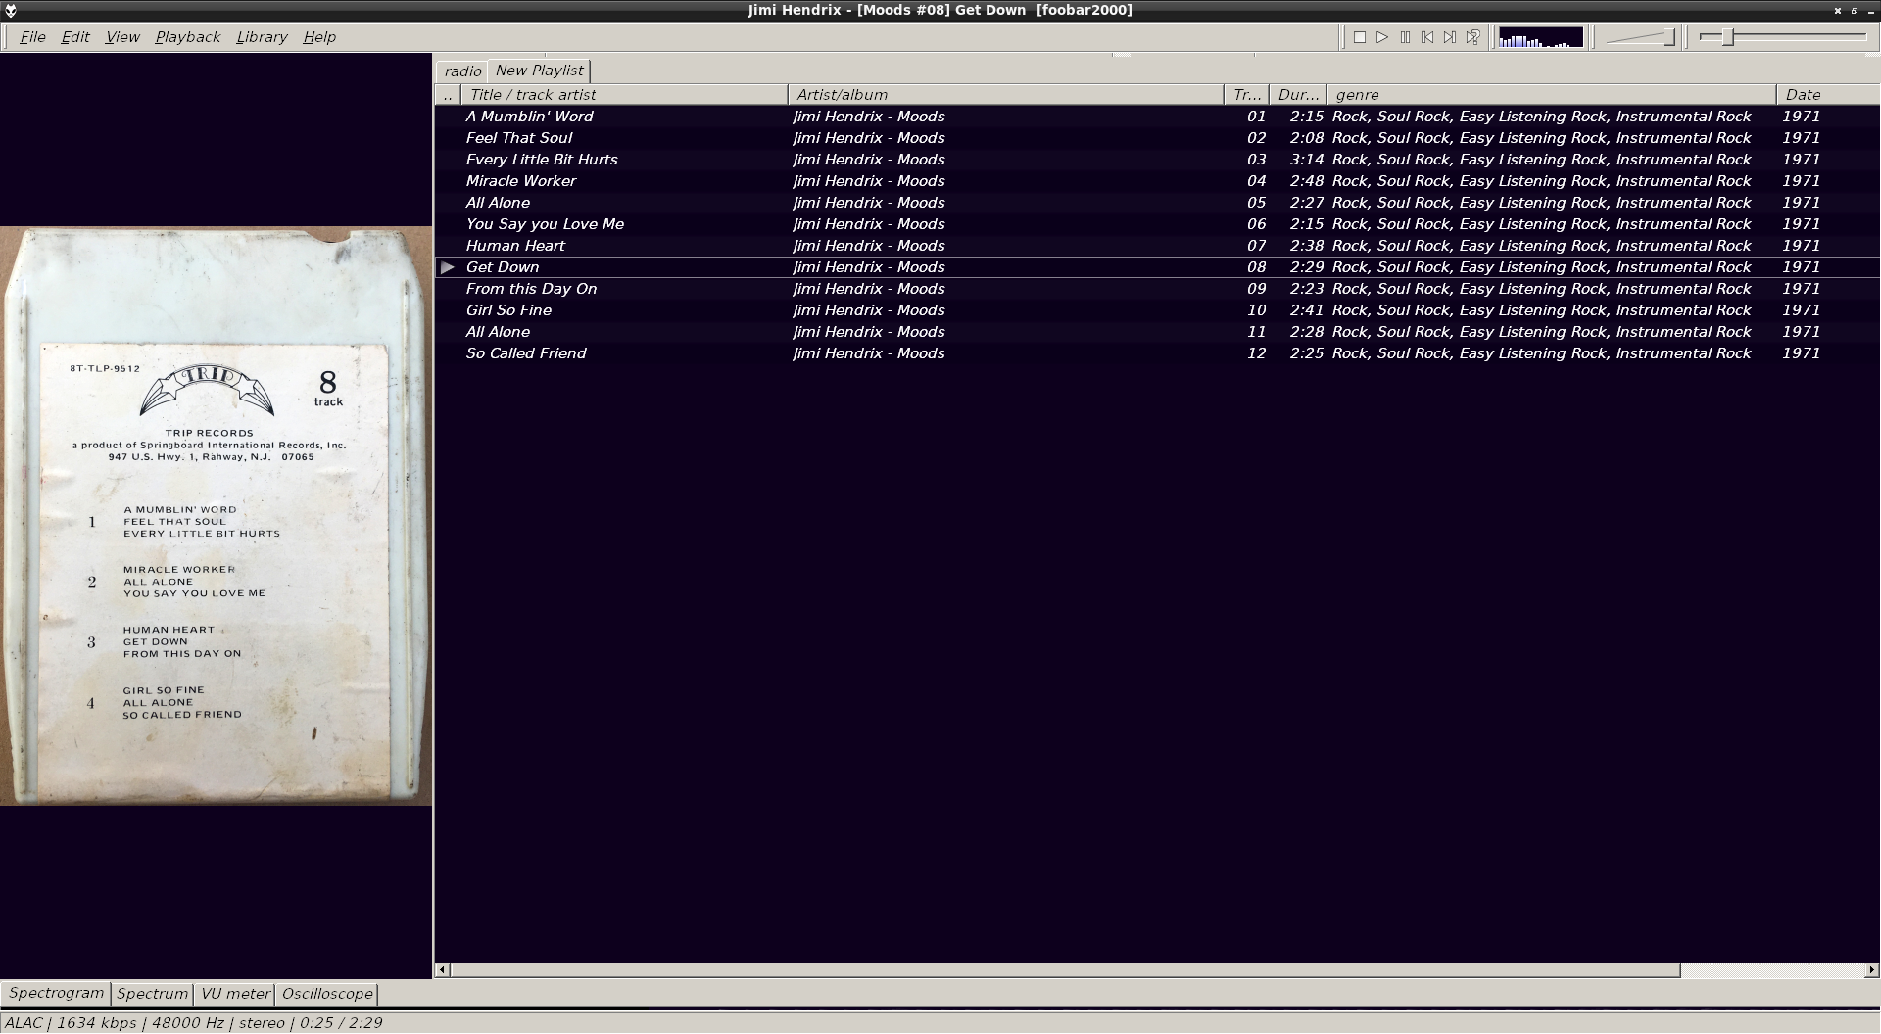This screenshot has height=1034, width=1881.
Task: Select the New Playlist tab
Action: pos(539,70)
